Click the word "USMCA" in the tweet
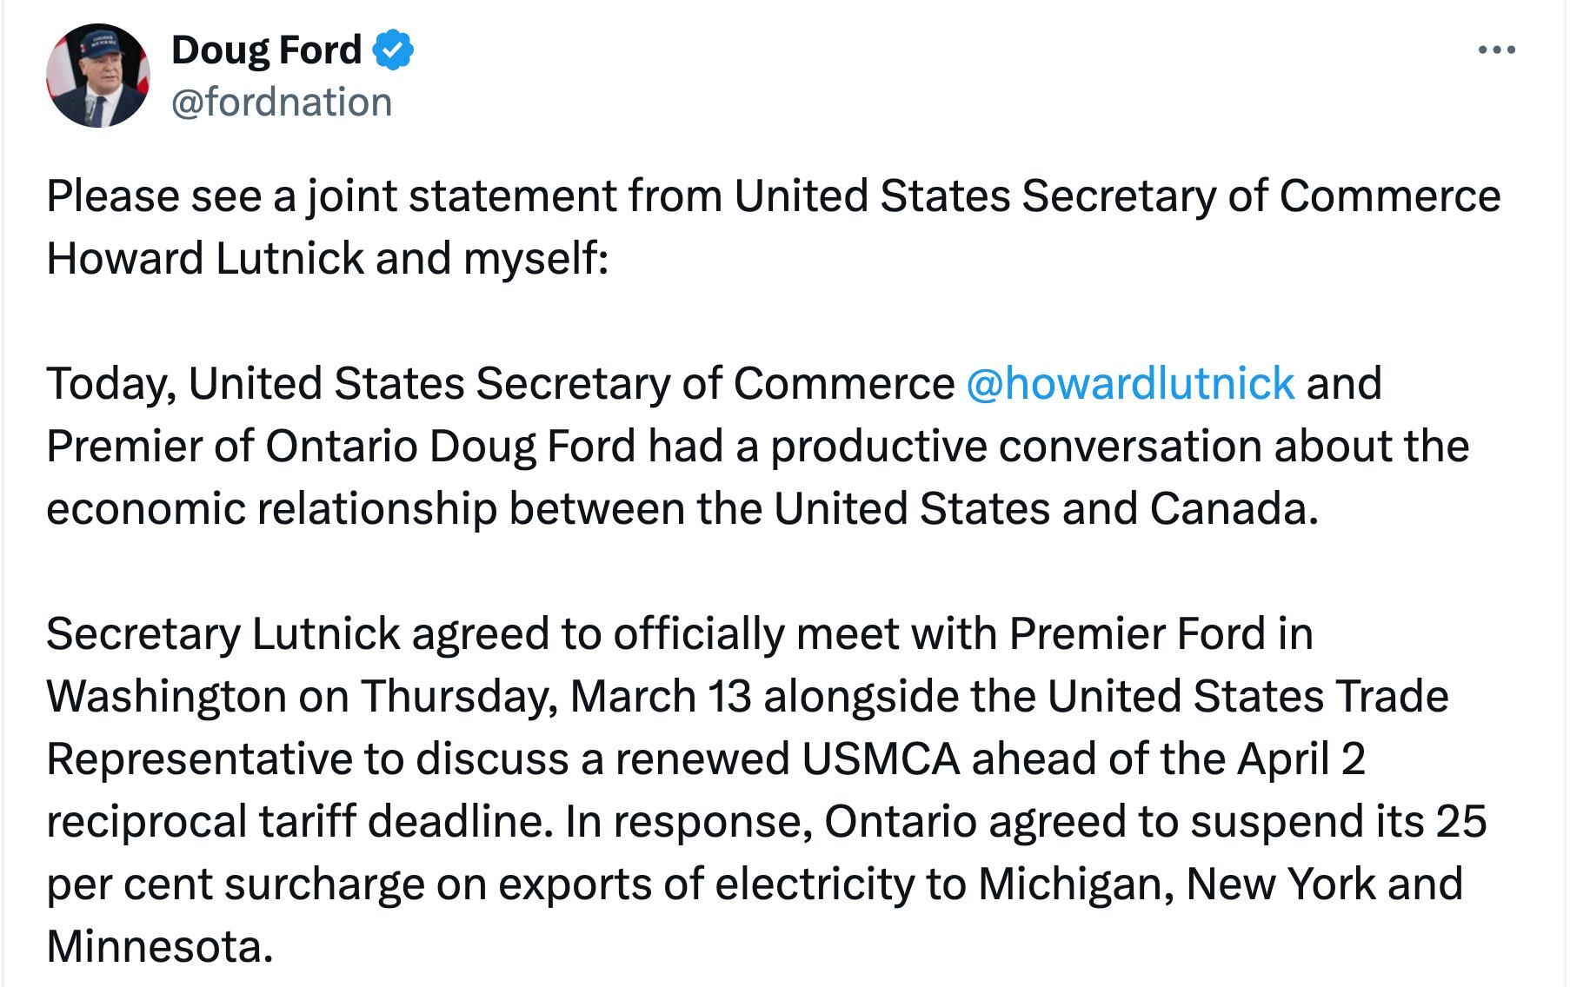This screenshot has height=987, width=1570. [x=880, y=758]
